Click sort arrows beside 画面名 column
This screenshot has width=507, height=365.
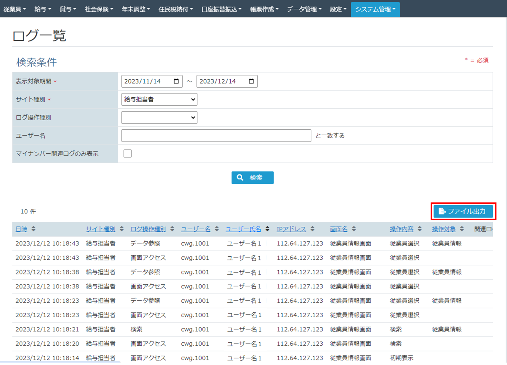(x=354, y=229)
